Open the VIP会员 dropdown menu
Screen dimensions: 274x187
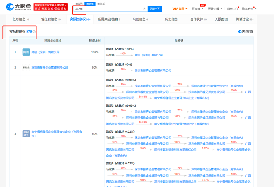pos(179,9)
